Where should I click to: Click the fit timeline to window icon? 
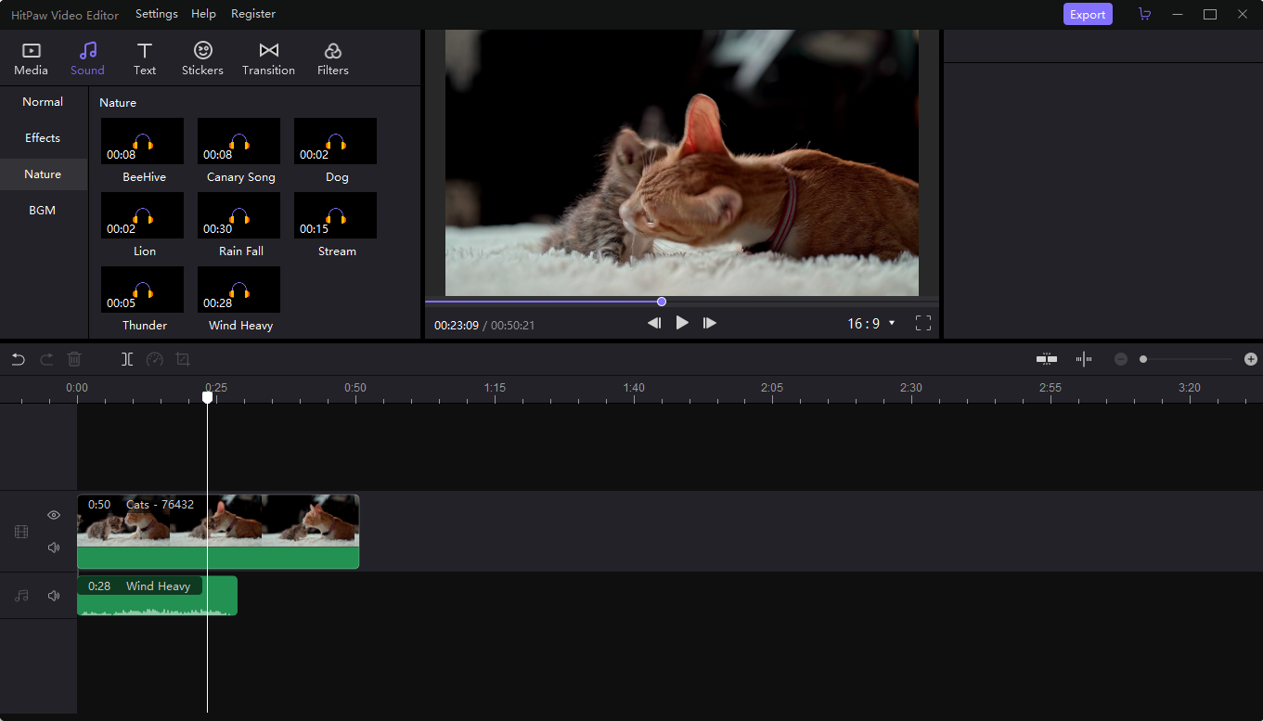click(1047, 359)
